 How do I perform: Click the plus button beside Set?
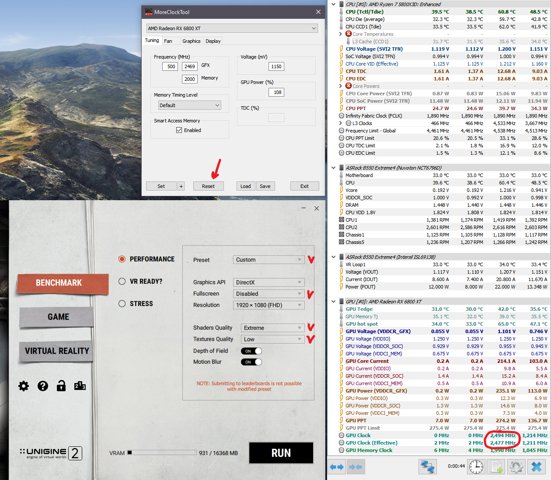click(181, 186)
